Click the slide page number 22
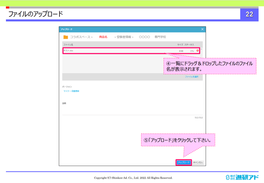264x183 pixels. click(249, 14)
